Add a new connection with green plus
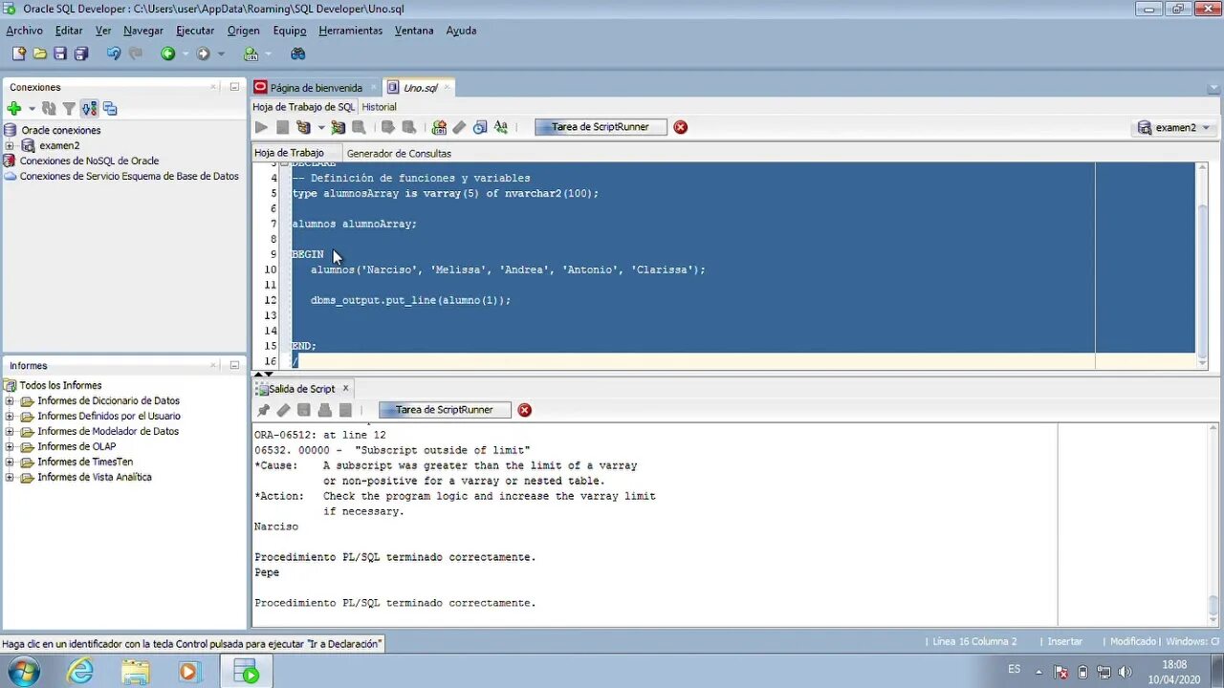The width and height of the screenshot is (1224, 688). click(13, 109)
